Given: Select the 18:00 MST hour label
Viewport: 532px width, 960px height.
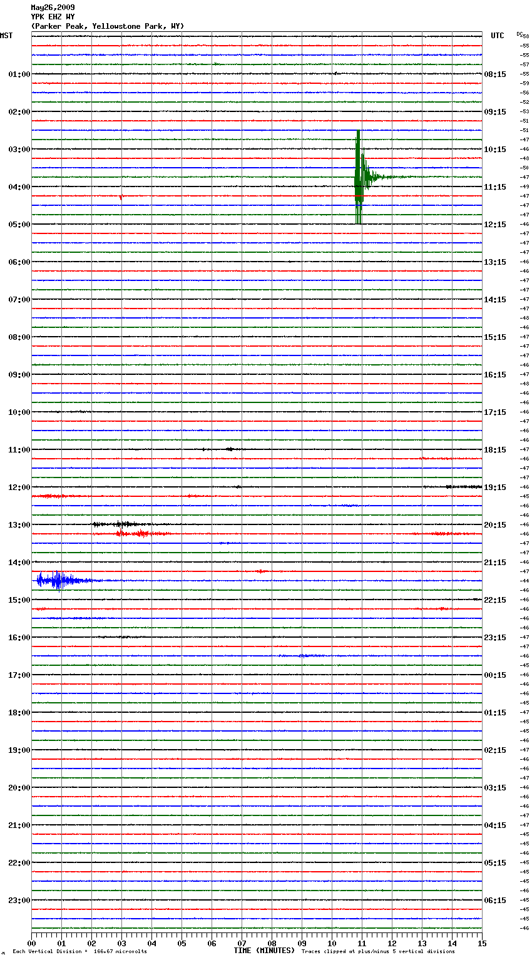Looking at the screenshot, I should pos(19,713).
